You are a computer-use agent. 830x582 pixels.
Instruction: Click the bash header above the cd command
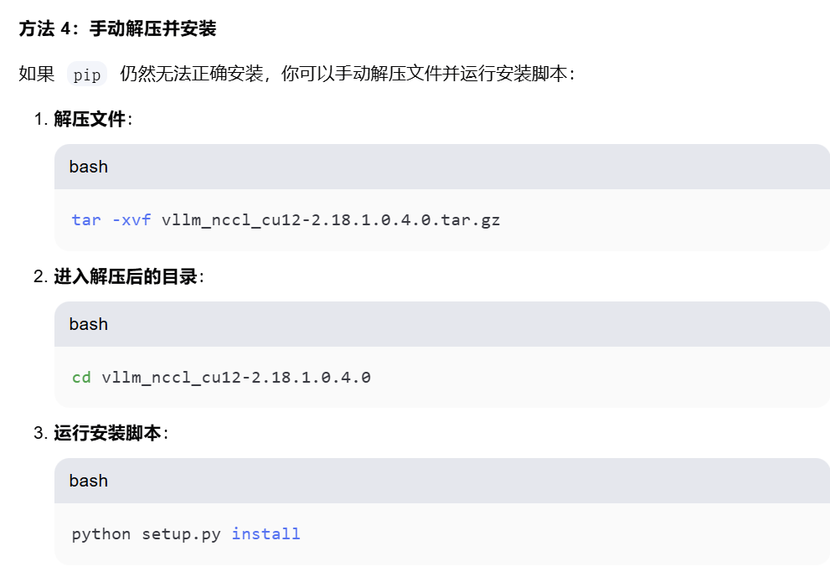click(x=89, y=324)
